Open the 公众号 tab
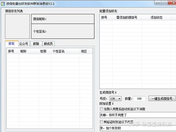This screenshot has width=176, height=132. [24, 44]
